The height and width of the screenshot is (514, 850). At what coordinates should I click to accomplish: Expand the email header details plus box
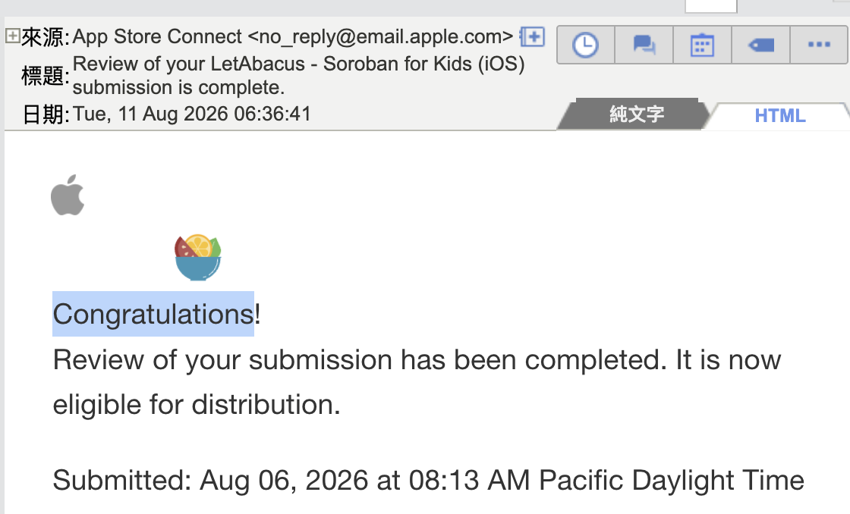point(12,36)
